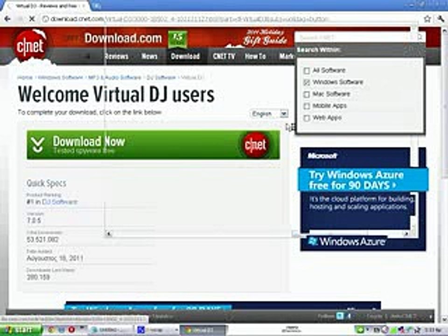Open the DJ Software ranking link

pyautogui.click(x=60, y=202)
